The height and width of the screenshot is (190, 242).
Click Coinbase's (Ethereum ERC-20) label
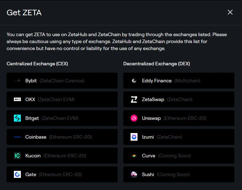(70, 137)
